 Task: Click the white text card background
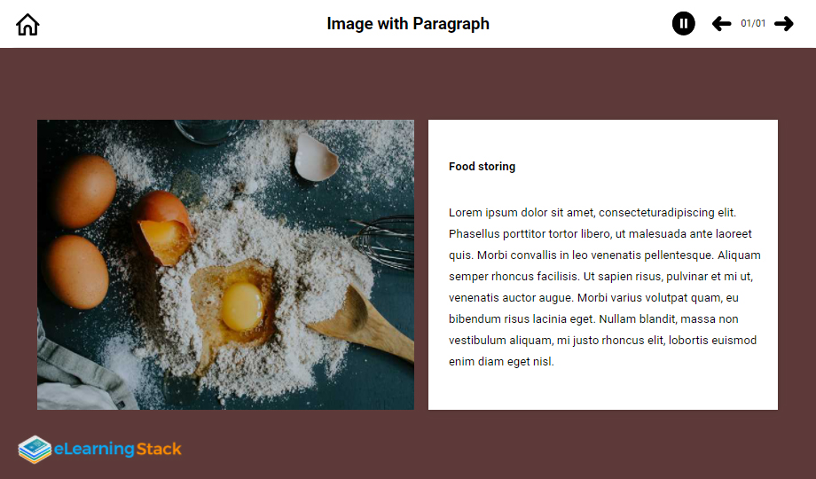click(603, 264)
